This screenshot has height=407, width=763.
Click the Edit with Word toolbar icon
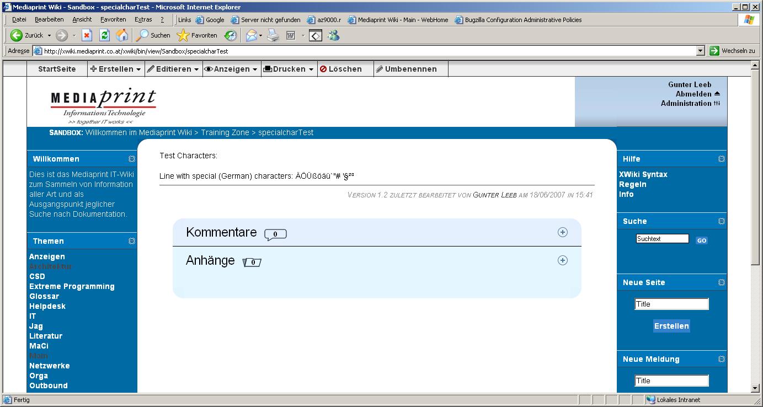click(291, 35)
